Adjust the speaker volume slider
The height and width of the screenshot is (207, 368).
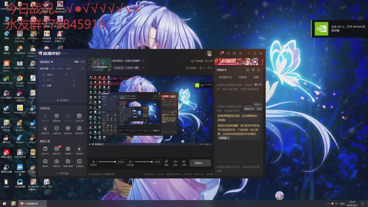(144, 162)
